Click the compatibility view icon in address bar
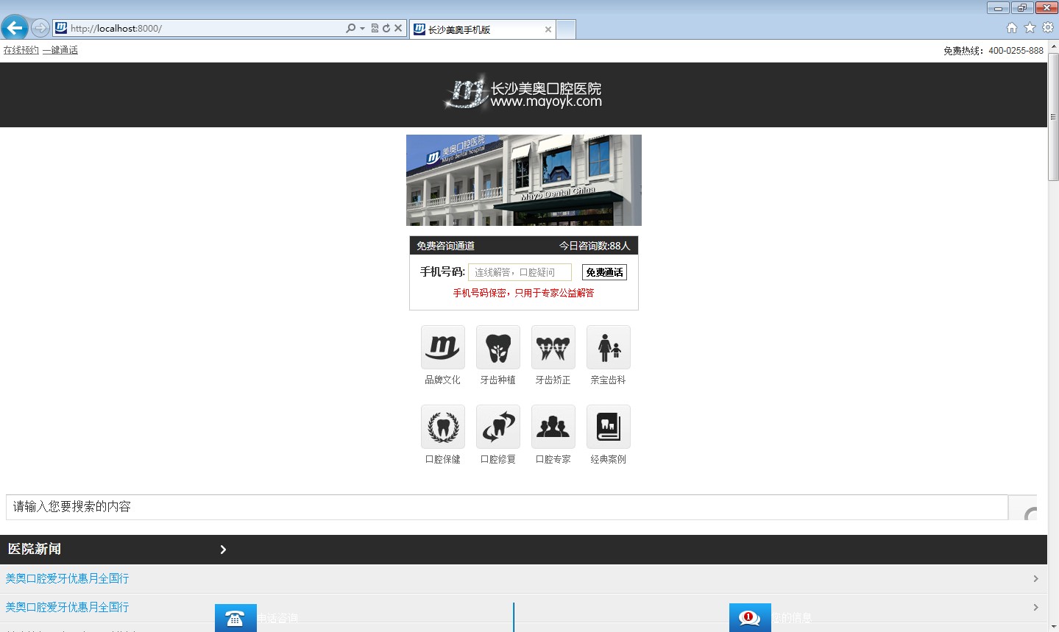This screenshot has width=1059, height=632. 375,28
